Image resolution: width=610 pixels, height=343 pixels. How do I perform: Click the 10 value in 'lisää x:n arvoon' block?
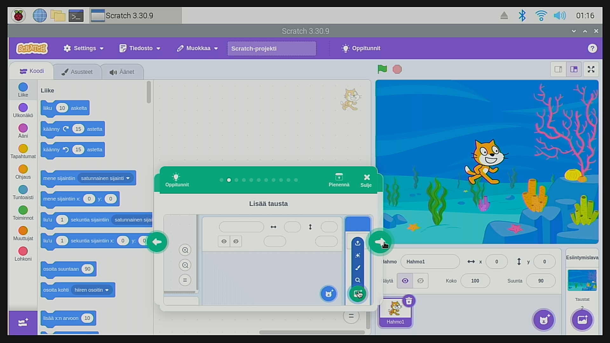coord(87,318)
